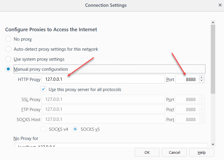
Task: Close the Connection Settings dialog
Action: pos(220,5)
